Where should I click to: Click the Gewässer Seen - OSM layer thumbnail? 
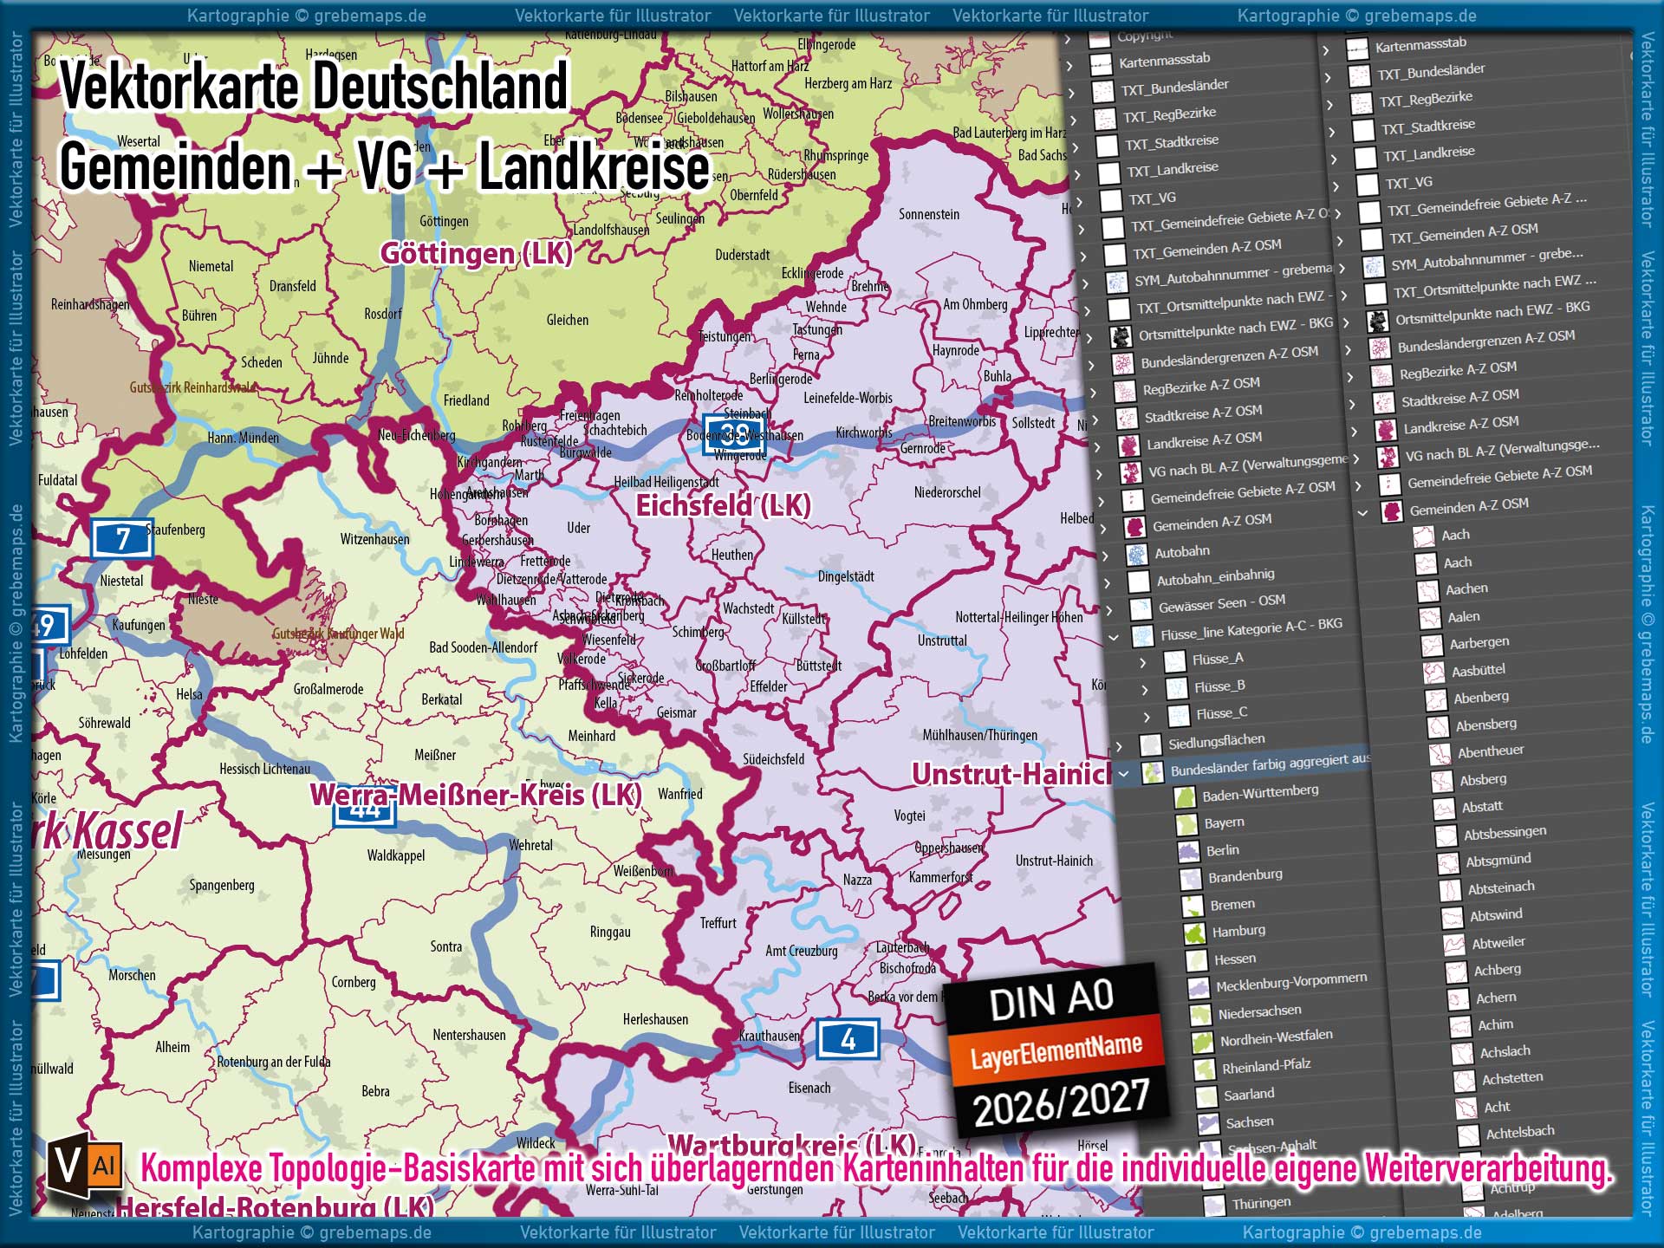point(1141,609)
